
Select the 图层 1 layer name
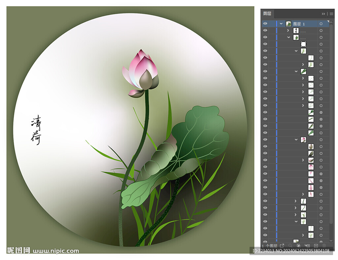[299, 24]
